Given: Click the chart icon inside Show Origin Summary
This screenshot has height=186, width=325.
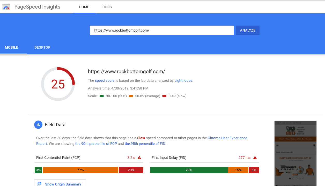Looking at the screenshot, I should point(39,184).
